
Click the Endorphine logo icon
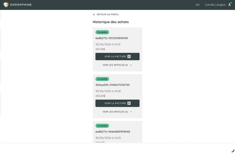click(x=6, y=5)
